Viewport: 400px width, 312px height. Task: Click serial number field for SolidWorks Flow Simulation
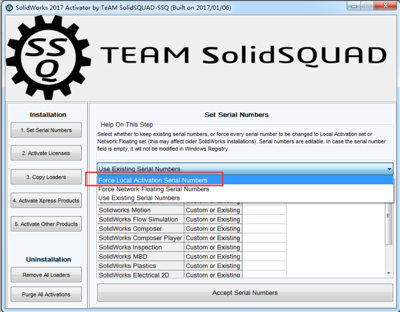(x=264, y=219)
